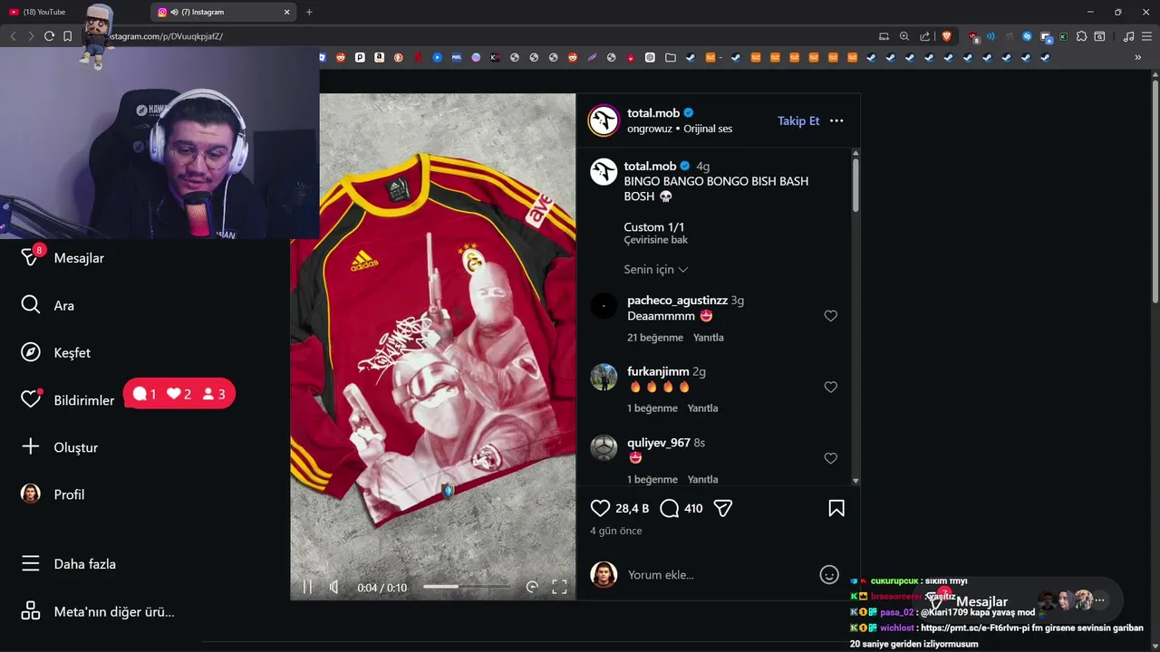
Task: Expand the Senin için comment filter
Action: [656, 270]
